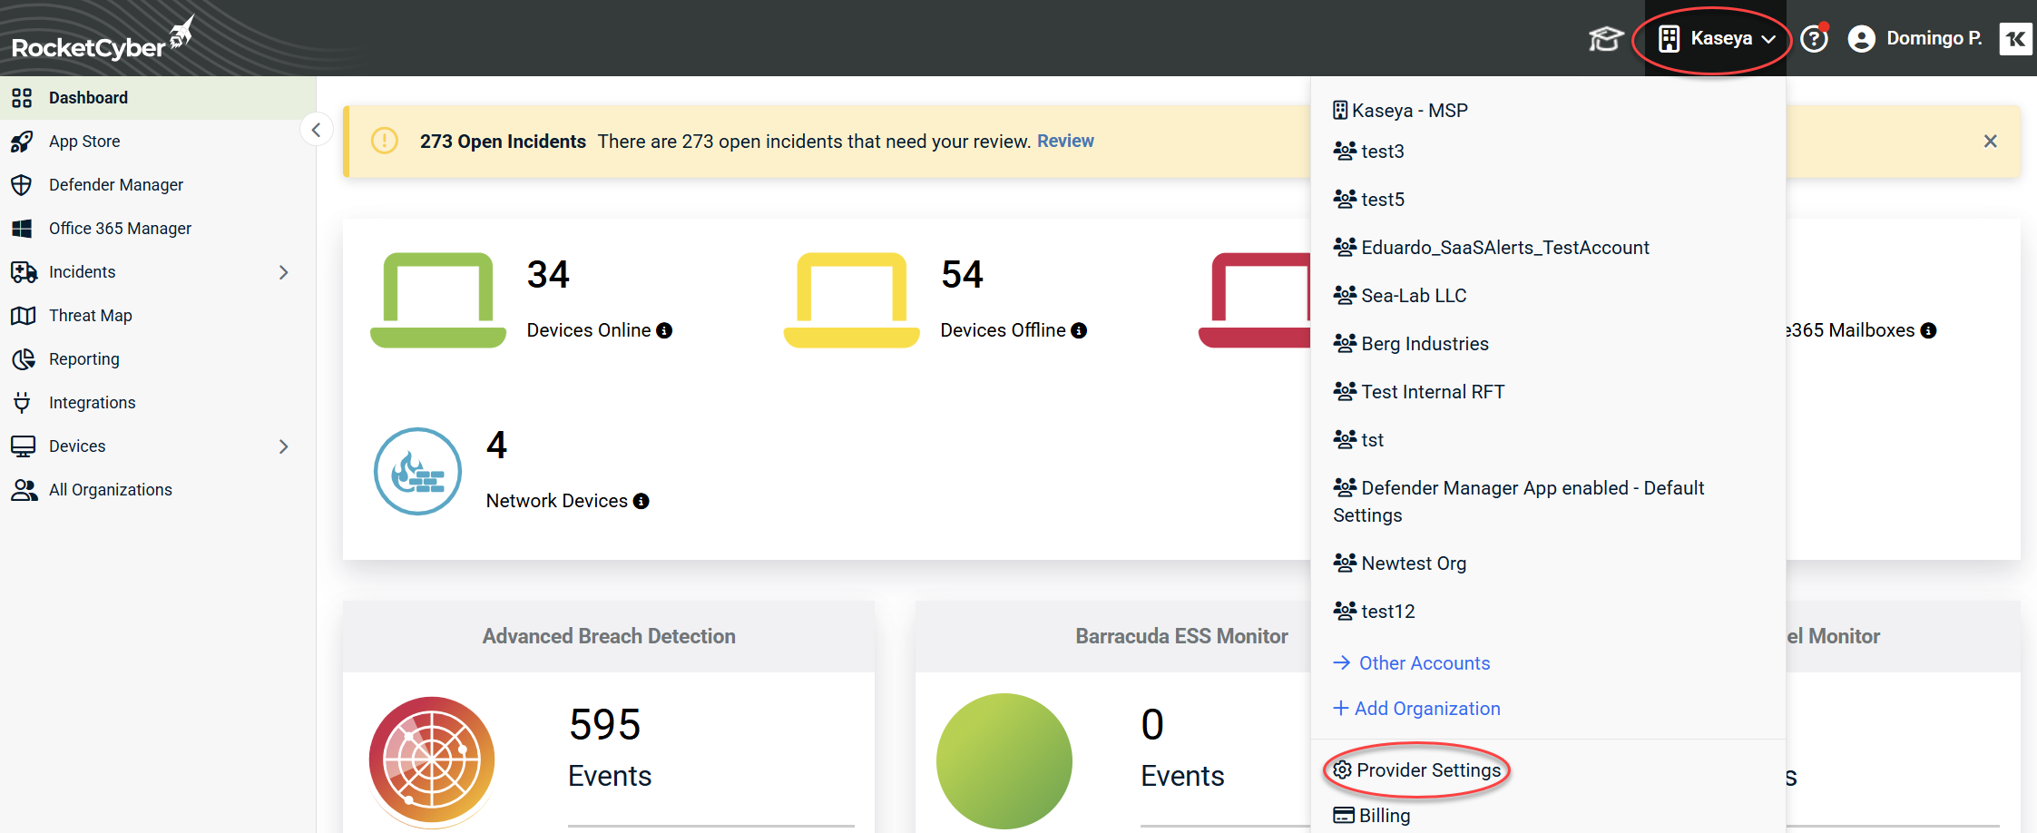Dismiss the open incidents banner
The height and width of the screenshot is (833, 2037).
[x=1990, y=141]
